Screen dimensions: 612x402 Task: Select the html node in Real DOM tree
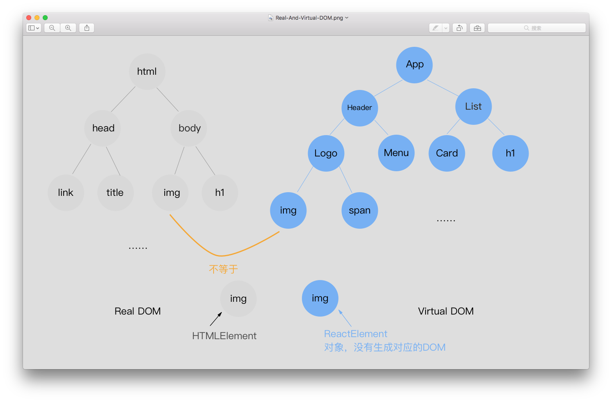point(147,71)
